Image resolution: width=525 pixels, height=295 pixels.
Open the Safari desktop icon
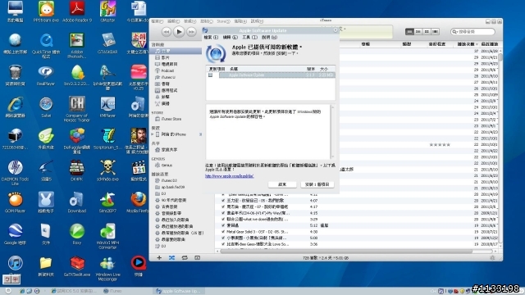point(46,107)
